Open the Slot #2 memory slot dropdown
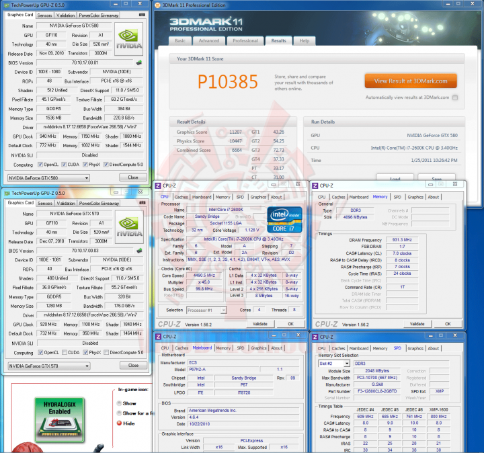The width and height of the screenshot is (484, 453). pyautogui.click(x=334, y=364)
